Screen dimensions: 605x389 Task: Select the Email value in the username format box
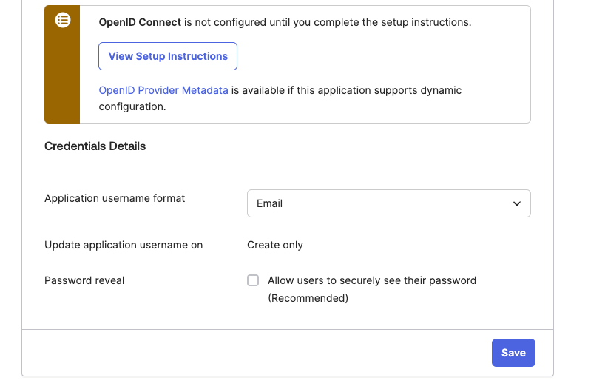click(270, 203)
